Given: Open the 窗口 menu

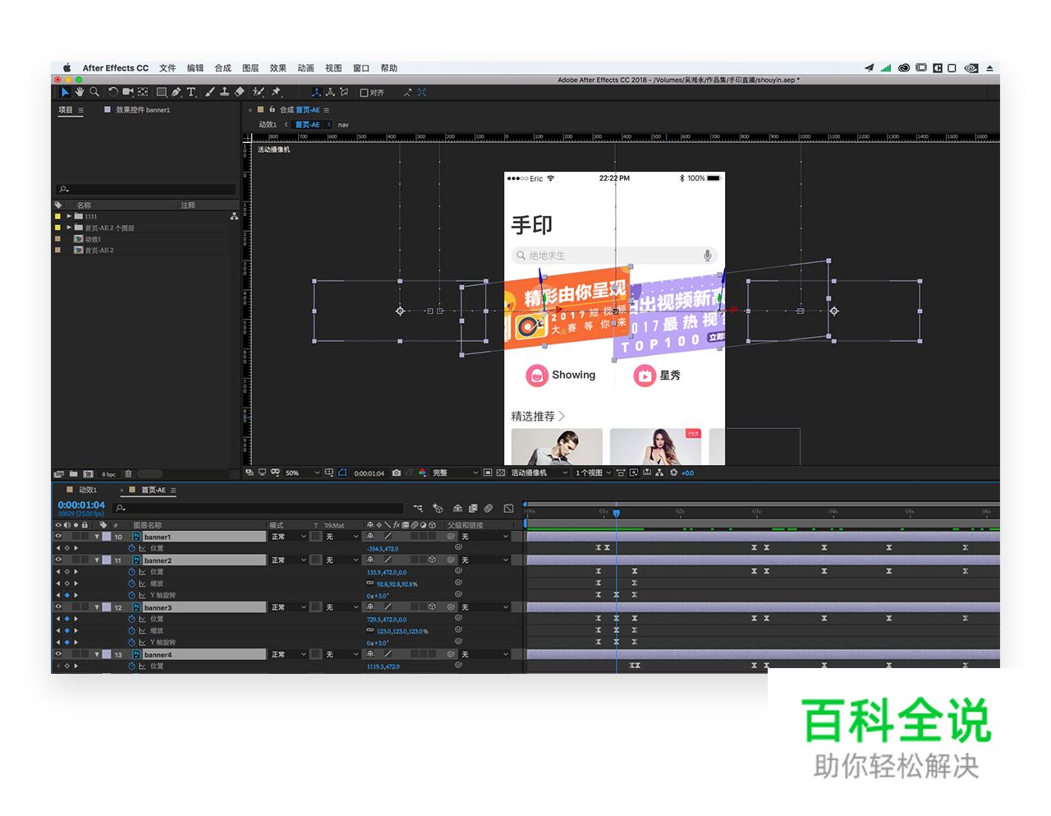Looking at the screenshot, I should coord(361,68).
